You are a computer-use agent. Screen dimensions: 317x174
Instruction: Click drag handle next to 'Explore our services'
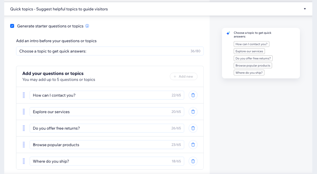24,112
